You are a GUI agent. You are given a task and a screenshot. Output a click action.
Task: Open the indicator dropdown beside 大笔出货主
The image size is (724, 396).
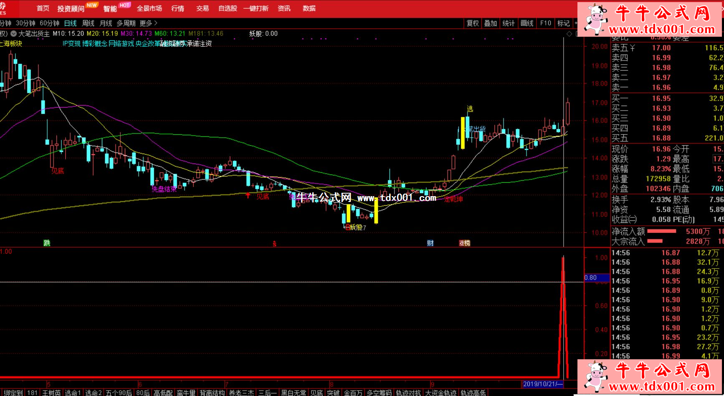tap(14, 34)
